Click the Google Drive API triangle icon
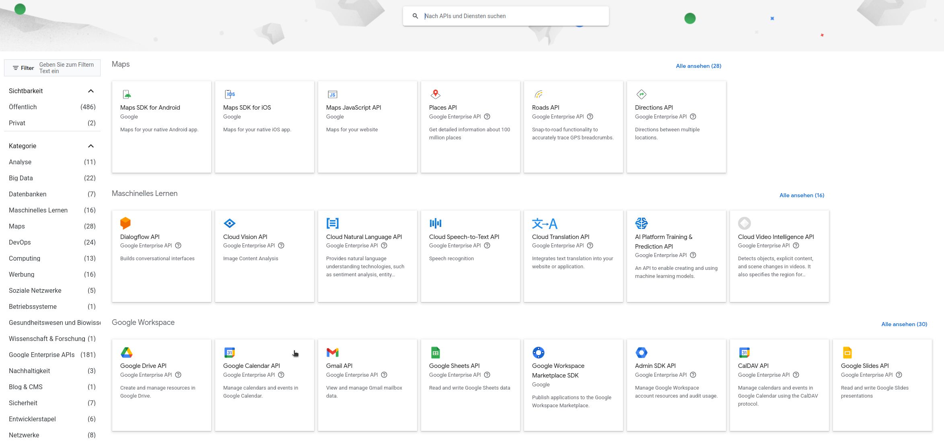 click(x=127, y=353)
